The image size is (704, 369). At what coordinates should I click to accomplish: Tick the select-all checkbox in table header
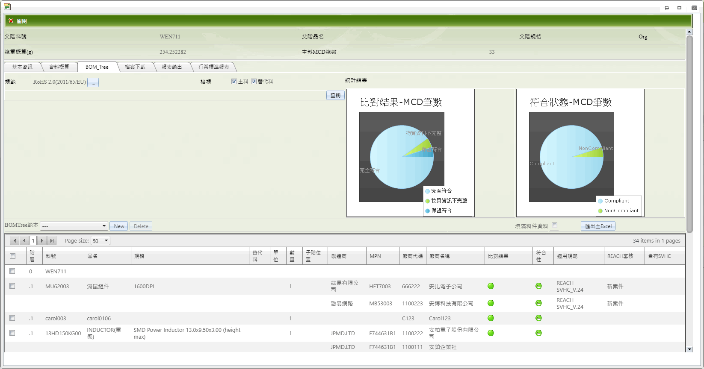12,256
